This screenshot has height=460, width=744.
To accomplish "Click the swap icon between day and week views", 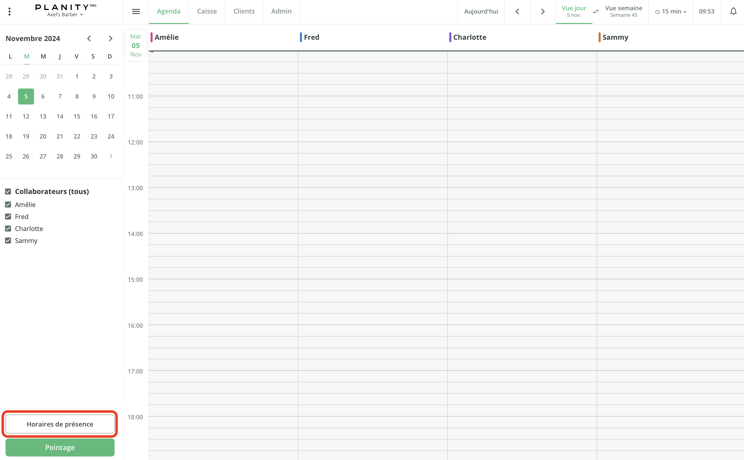I will coord(595,11).
